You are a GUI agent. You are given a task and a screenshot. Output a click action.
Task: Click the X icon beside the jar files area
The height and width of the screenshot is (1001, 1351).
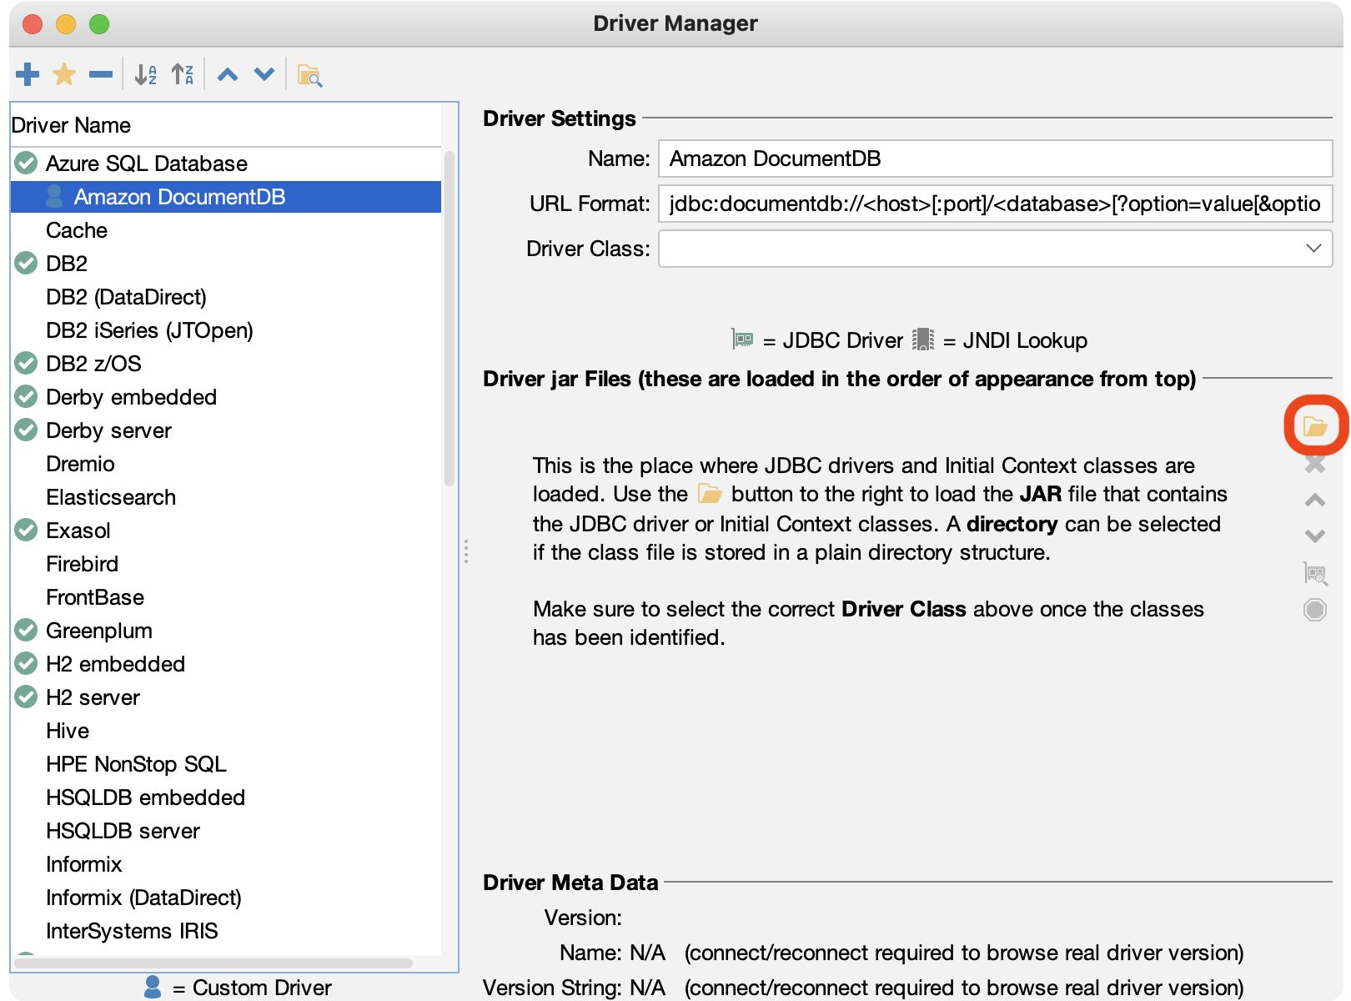tap(1315, 464)
